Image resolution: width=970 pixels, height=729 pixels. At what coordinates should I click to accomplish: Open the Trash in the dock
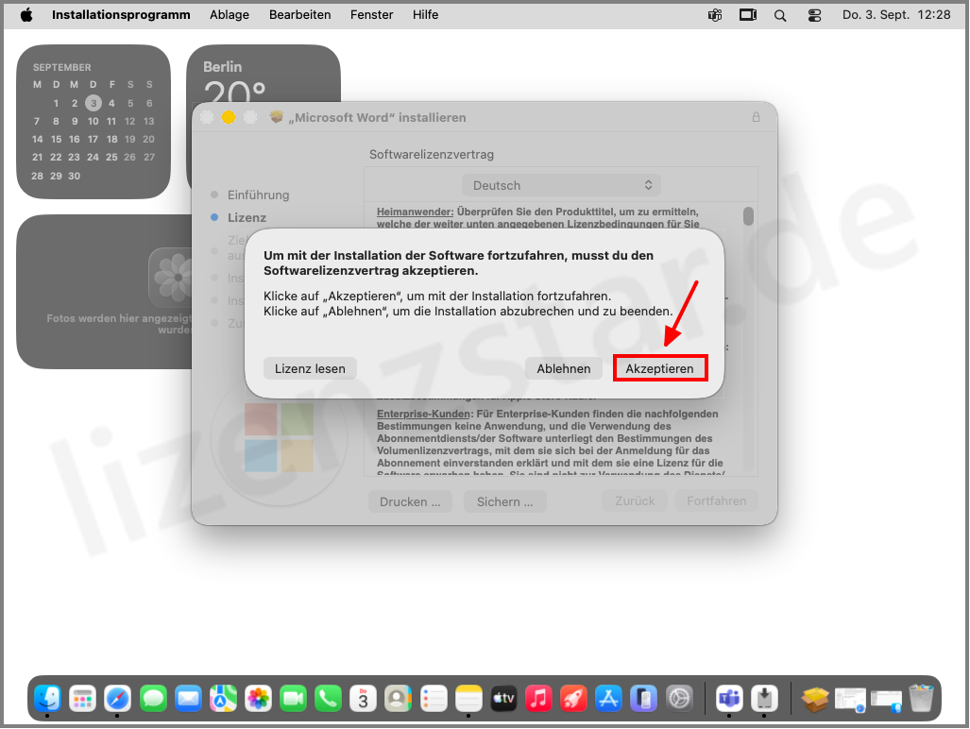(x=922, y=699)
